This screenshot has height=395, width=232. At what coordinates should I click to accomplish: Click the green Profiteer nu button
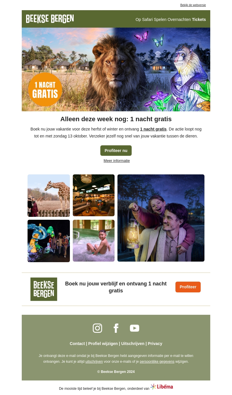coord(116,151)
